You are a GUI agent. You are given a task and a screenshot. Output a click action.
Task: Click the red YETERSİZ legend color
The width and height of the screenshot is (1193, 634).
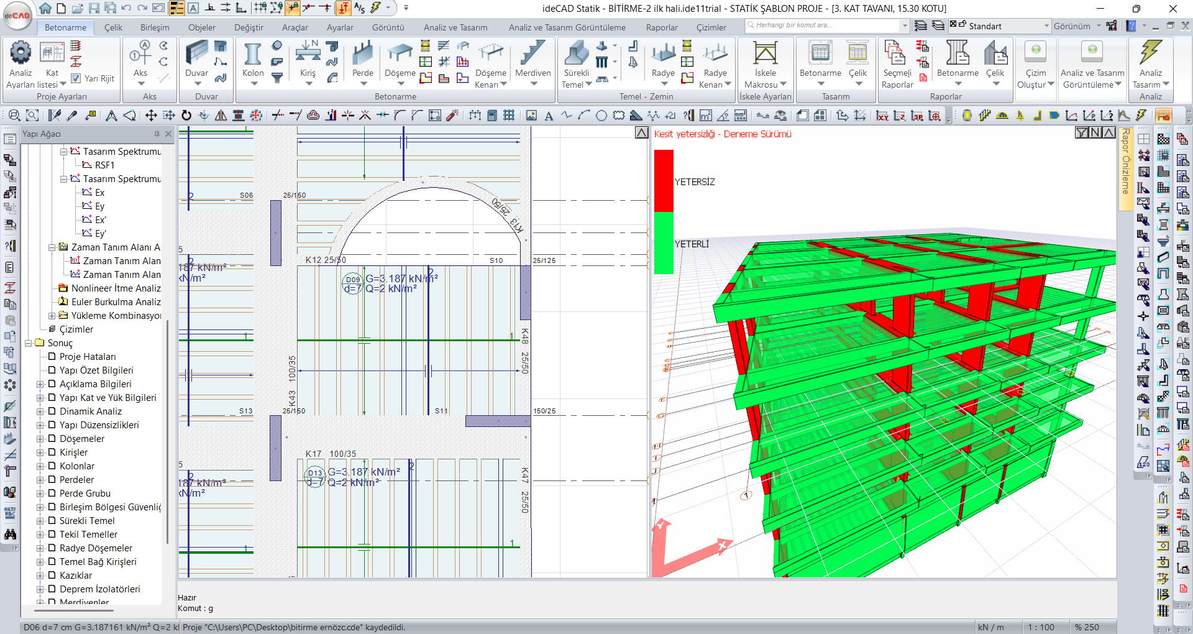[664, 180]
